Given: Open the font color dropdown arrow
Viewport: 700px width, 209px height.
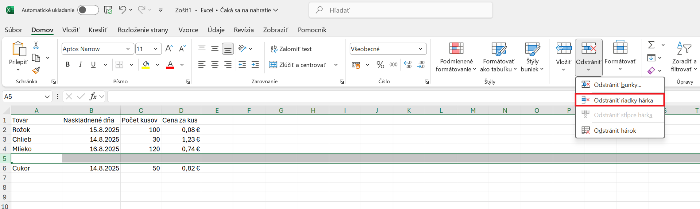Looking at the screenshot, I should (x=182, y=65).
